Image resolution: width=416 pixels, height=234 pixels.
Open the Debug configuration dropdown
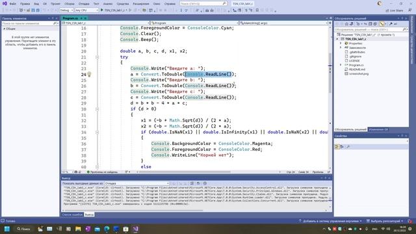click(66, 10)
